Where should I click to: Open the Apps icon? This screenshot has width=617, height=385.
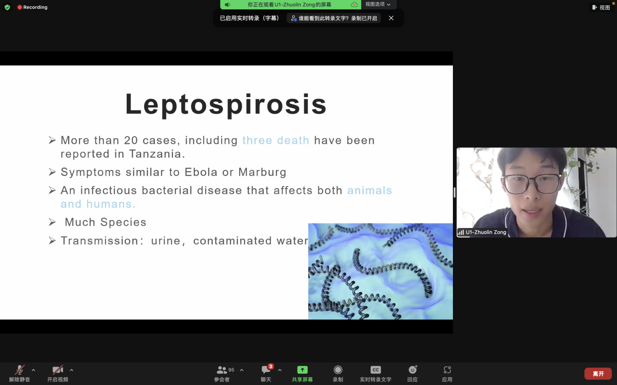[447, 370]
